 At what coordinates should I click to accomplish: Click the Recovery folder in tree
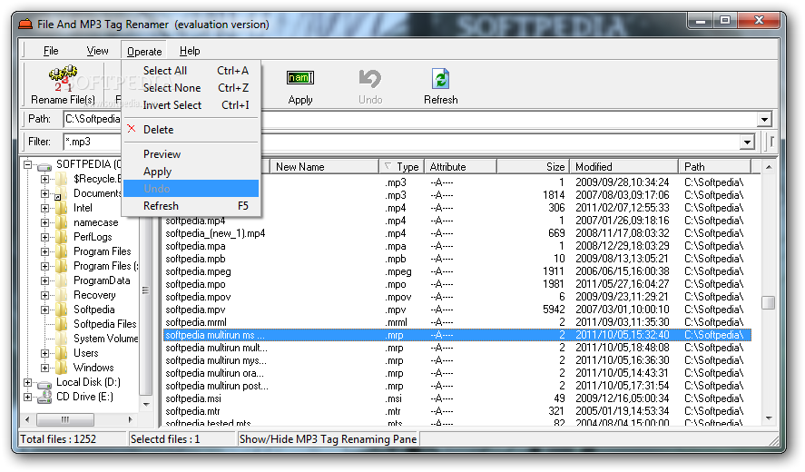(x=94, y=295)
